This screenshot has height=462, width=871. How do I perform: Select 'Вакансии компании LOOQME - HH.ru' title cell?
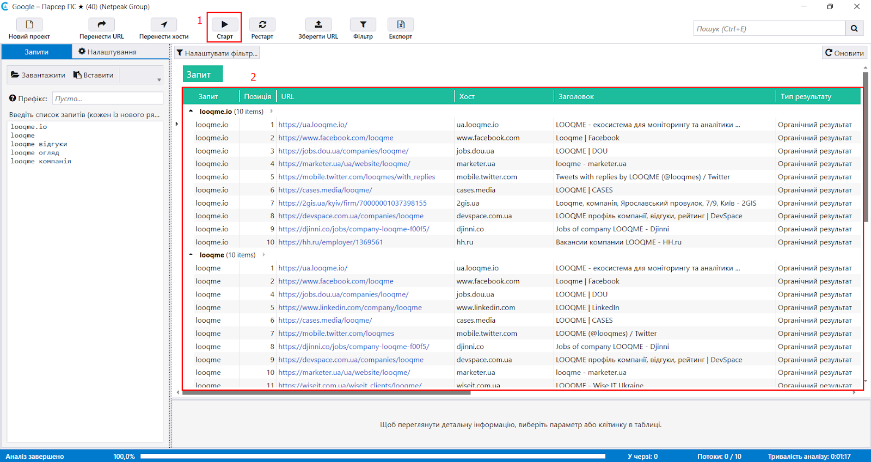664,242
